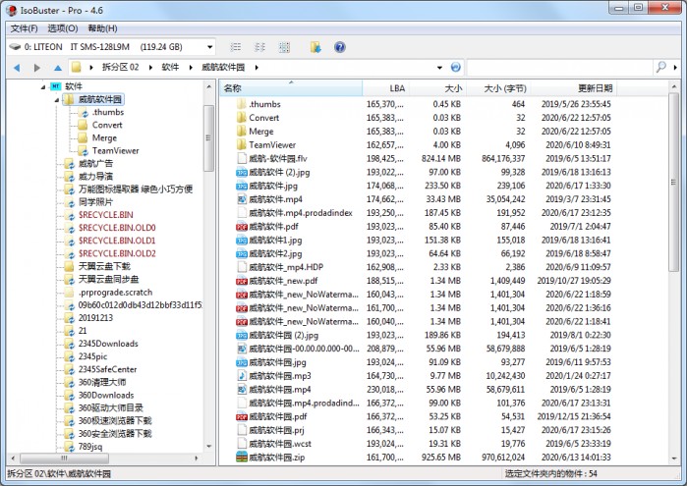Click the 威航软件园.zip archive icon
Viewport: 687px width, 486px height.
click(242, 458)
